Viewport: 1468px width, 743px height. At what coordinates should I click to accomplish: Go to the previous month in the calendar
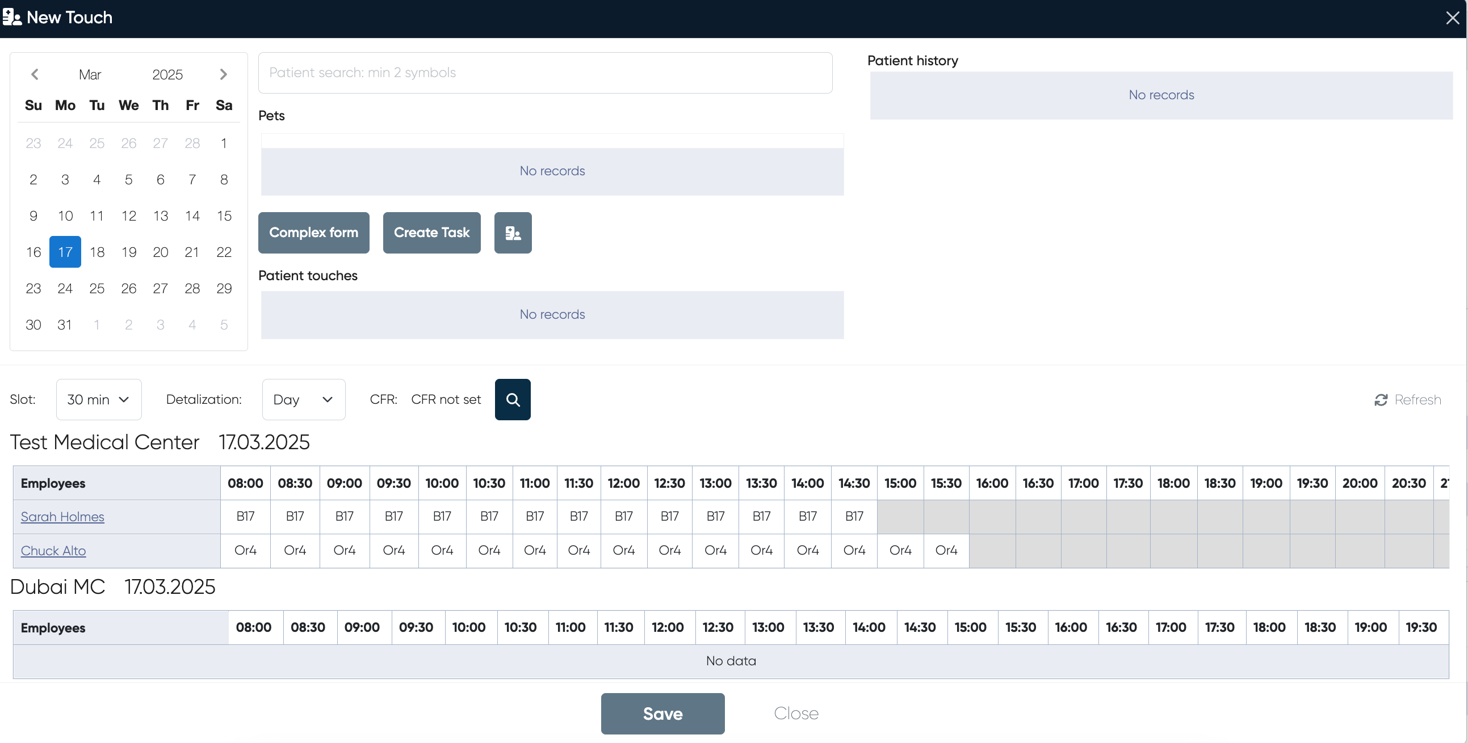pos(35,75)
